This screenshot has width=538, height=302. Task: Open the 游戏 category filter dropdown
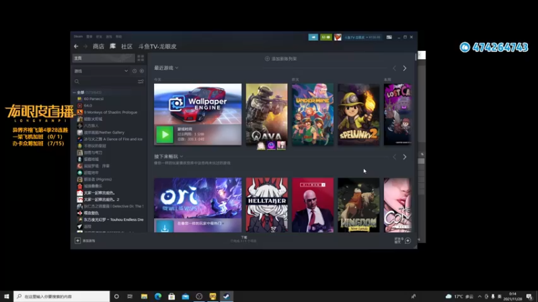(x=101, y=71)
